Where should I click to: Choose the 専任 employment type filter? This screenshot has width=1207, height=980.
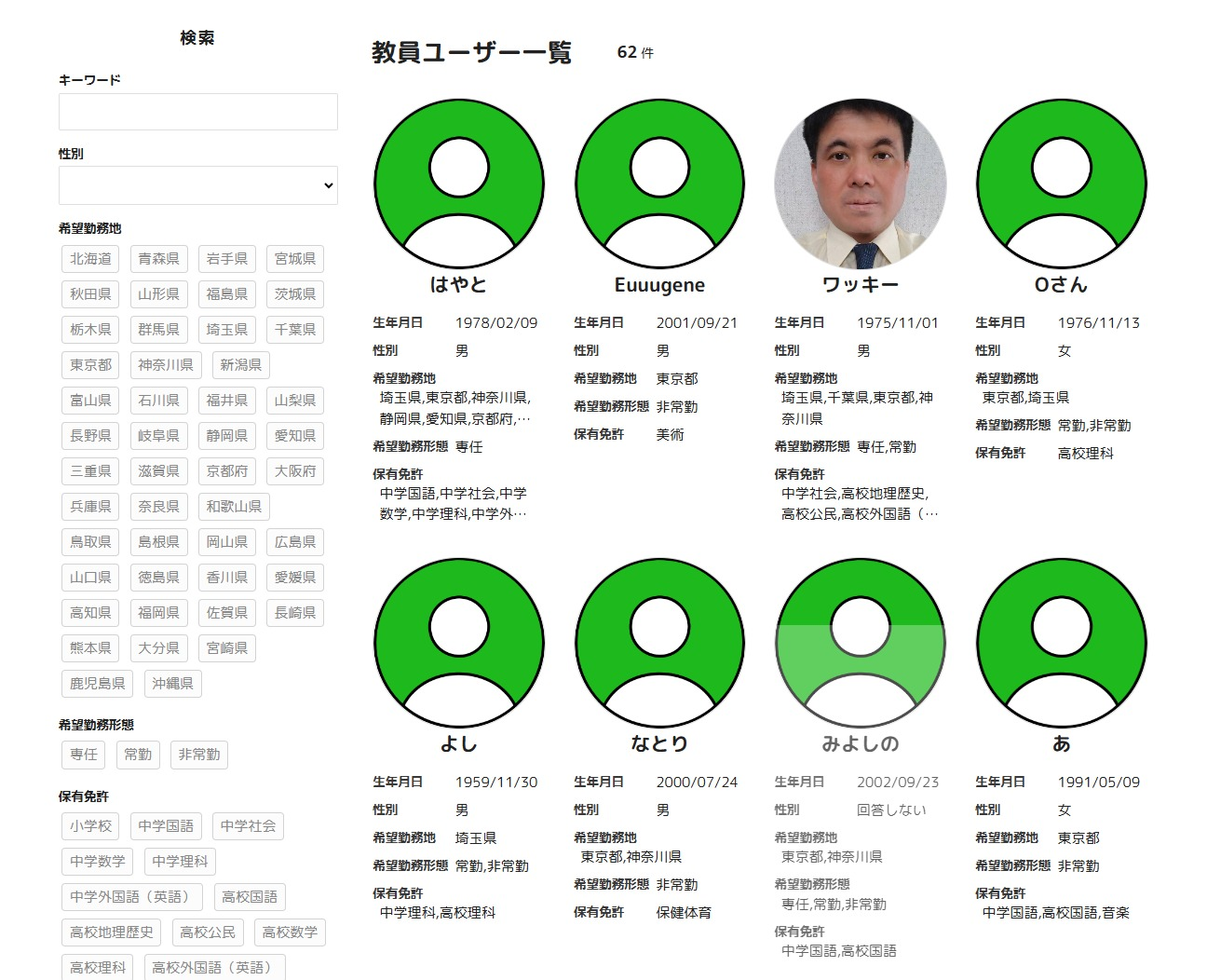click(84, 755)
